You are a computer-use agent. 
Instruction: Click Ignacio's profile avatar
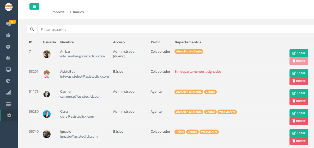47,134
